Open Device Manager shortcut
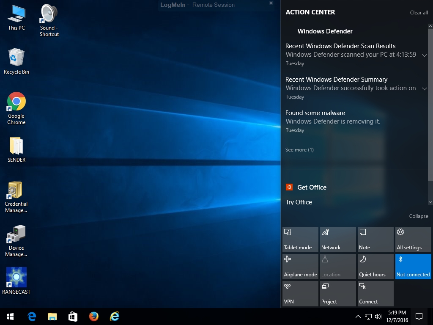The width and height of the screenshot is (433, 325). click(16, 241)
